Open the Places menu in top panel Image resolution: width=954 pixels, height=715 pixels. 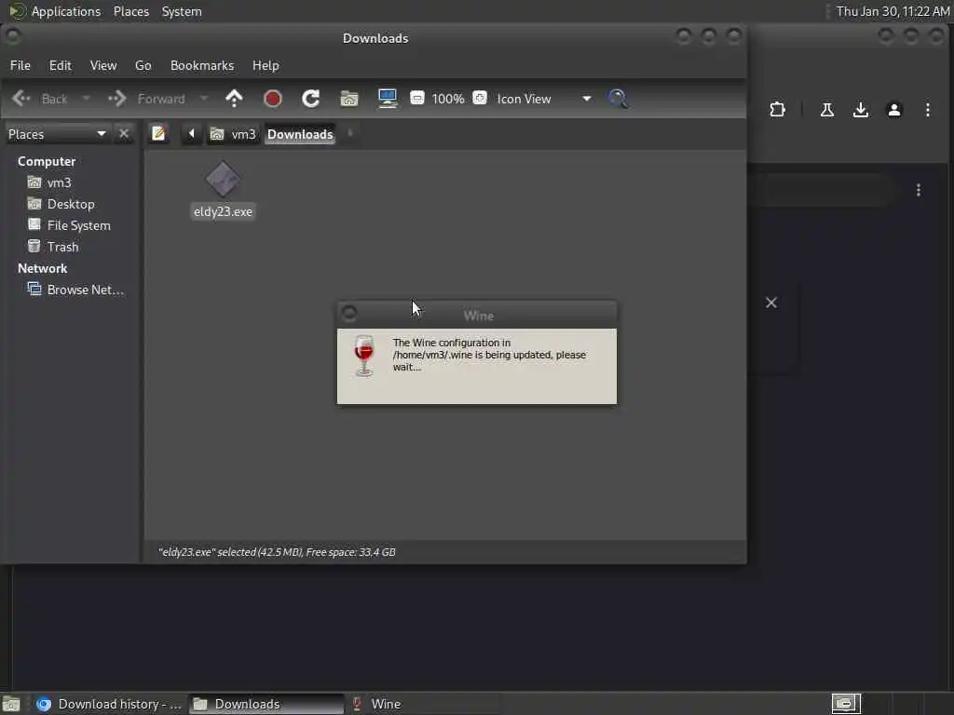131,11
